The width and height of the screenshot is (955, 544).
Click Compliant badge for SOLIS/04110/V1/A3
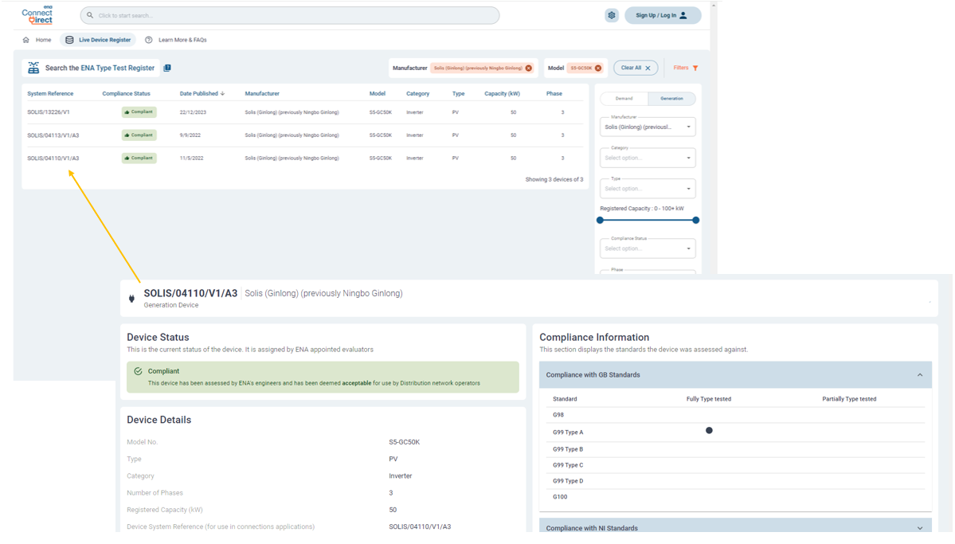pos(139,158)
